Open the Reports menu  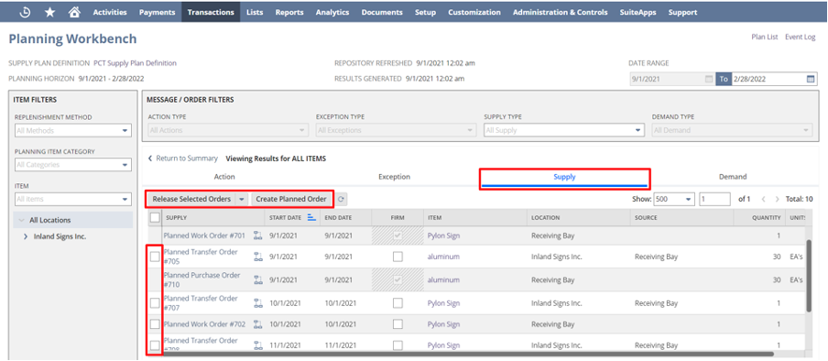(x=289, y=12)
